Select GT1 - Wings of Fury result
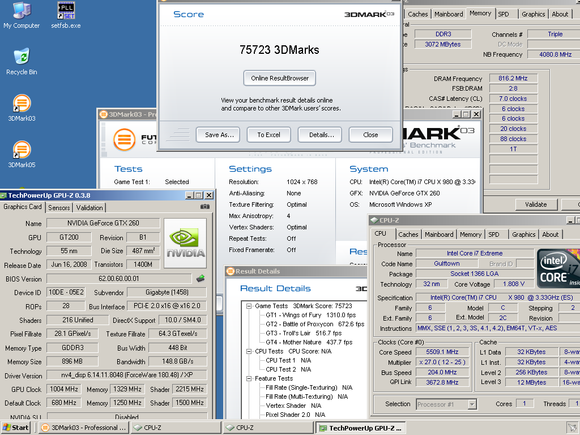Screen dimensions: 580x435 point(311,315)
